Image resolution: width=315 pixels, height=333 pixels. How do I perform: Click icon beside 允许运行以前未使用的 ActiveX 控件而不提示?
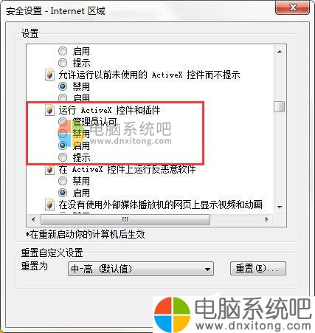coord(50,75)
